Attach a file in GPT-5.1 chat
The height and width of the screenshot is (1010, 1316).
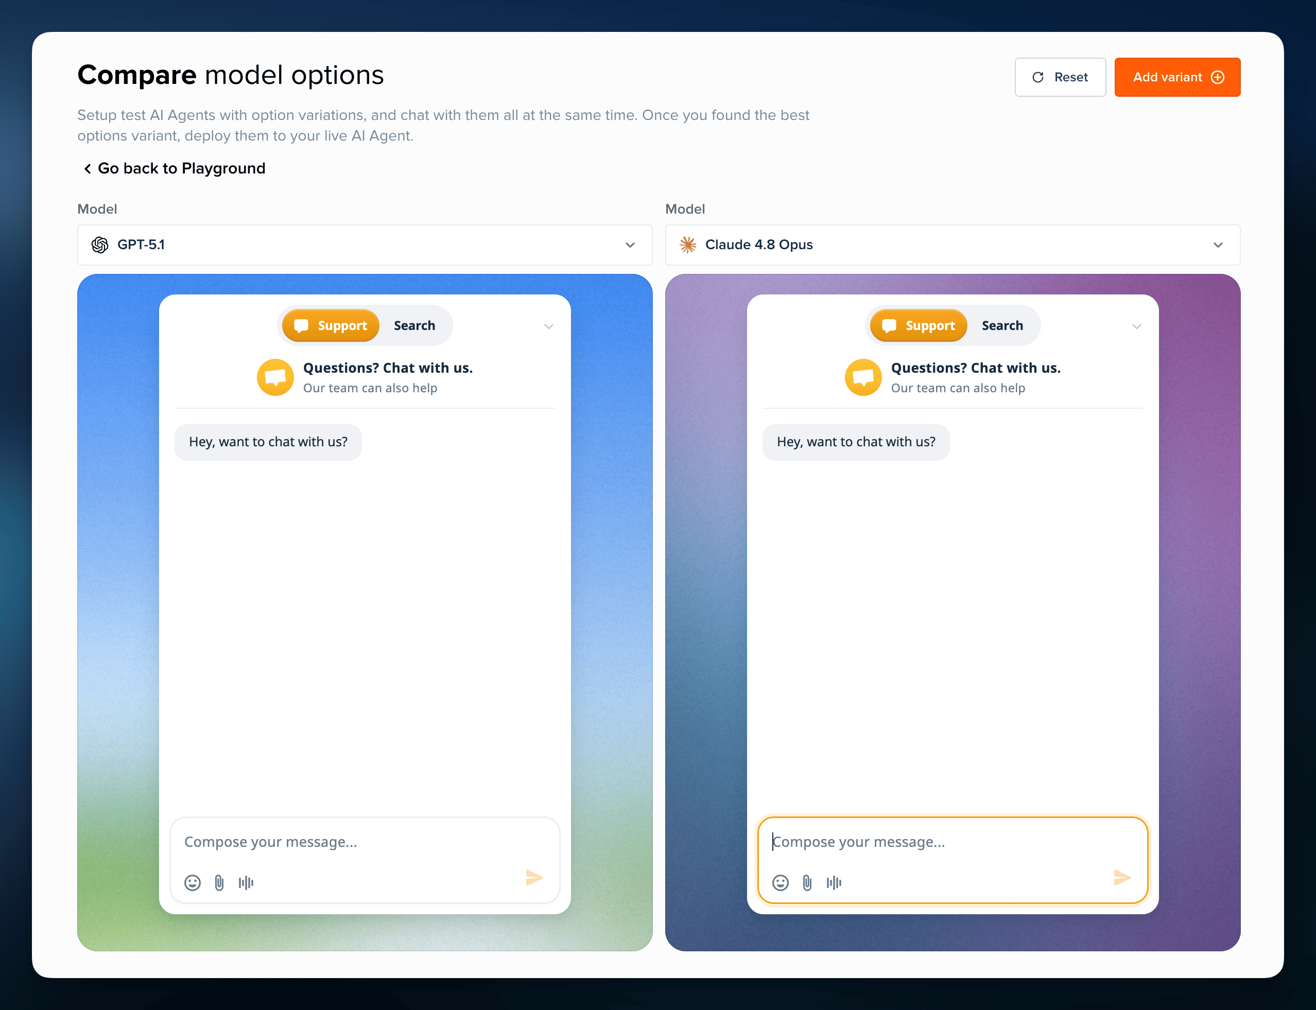(219, 882)
